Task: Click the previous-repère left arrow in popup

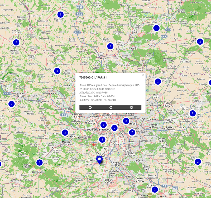Action: [90, 107]
